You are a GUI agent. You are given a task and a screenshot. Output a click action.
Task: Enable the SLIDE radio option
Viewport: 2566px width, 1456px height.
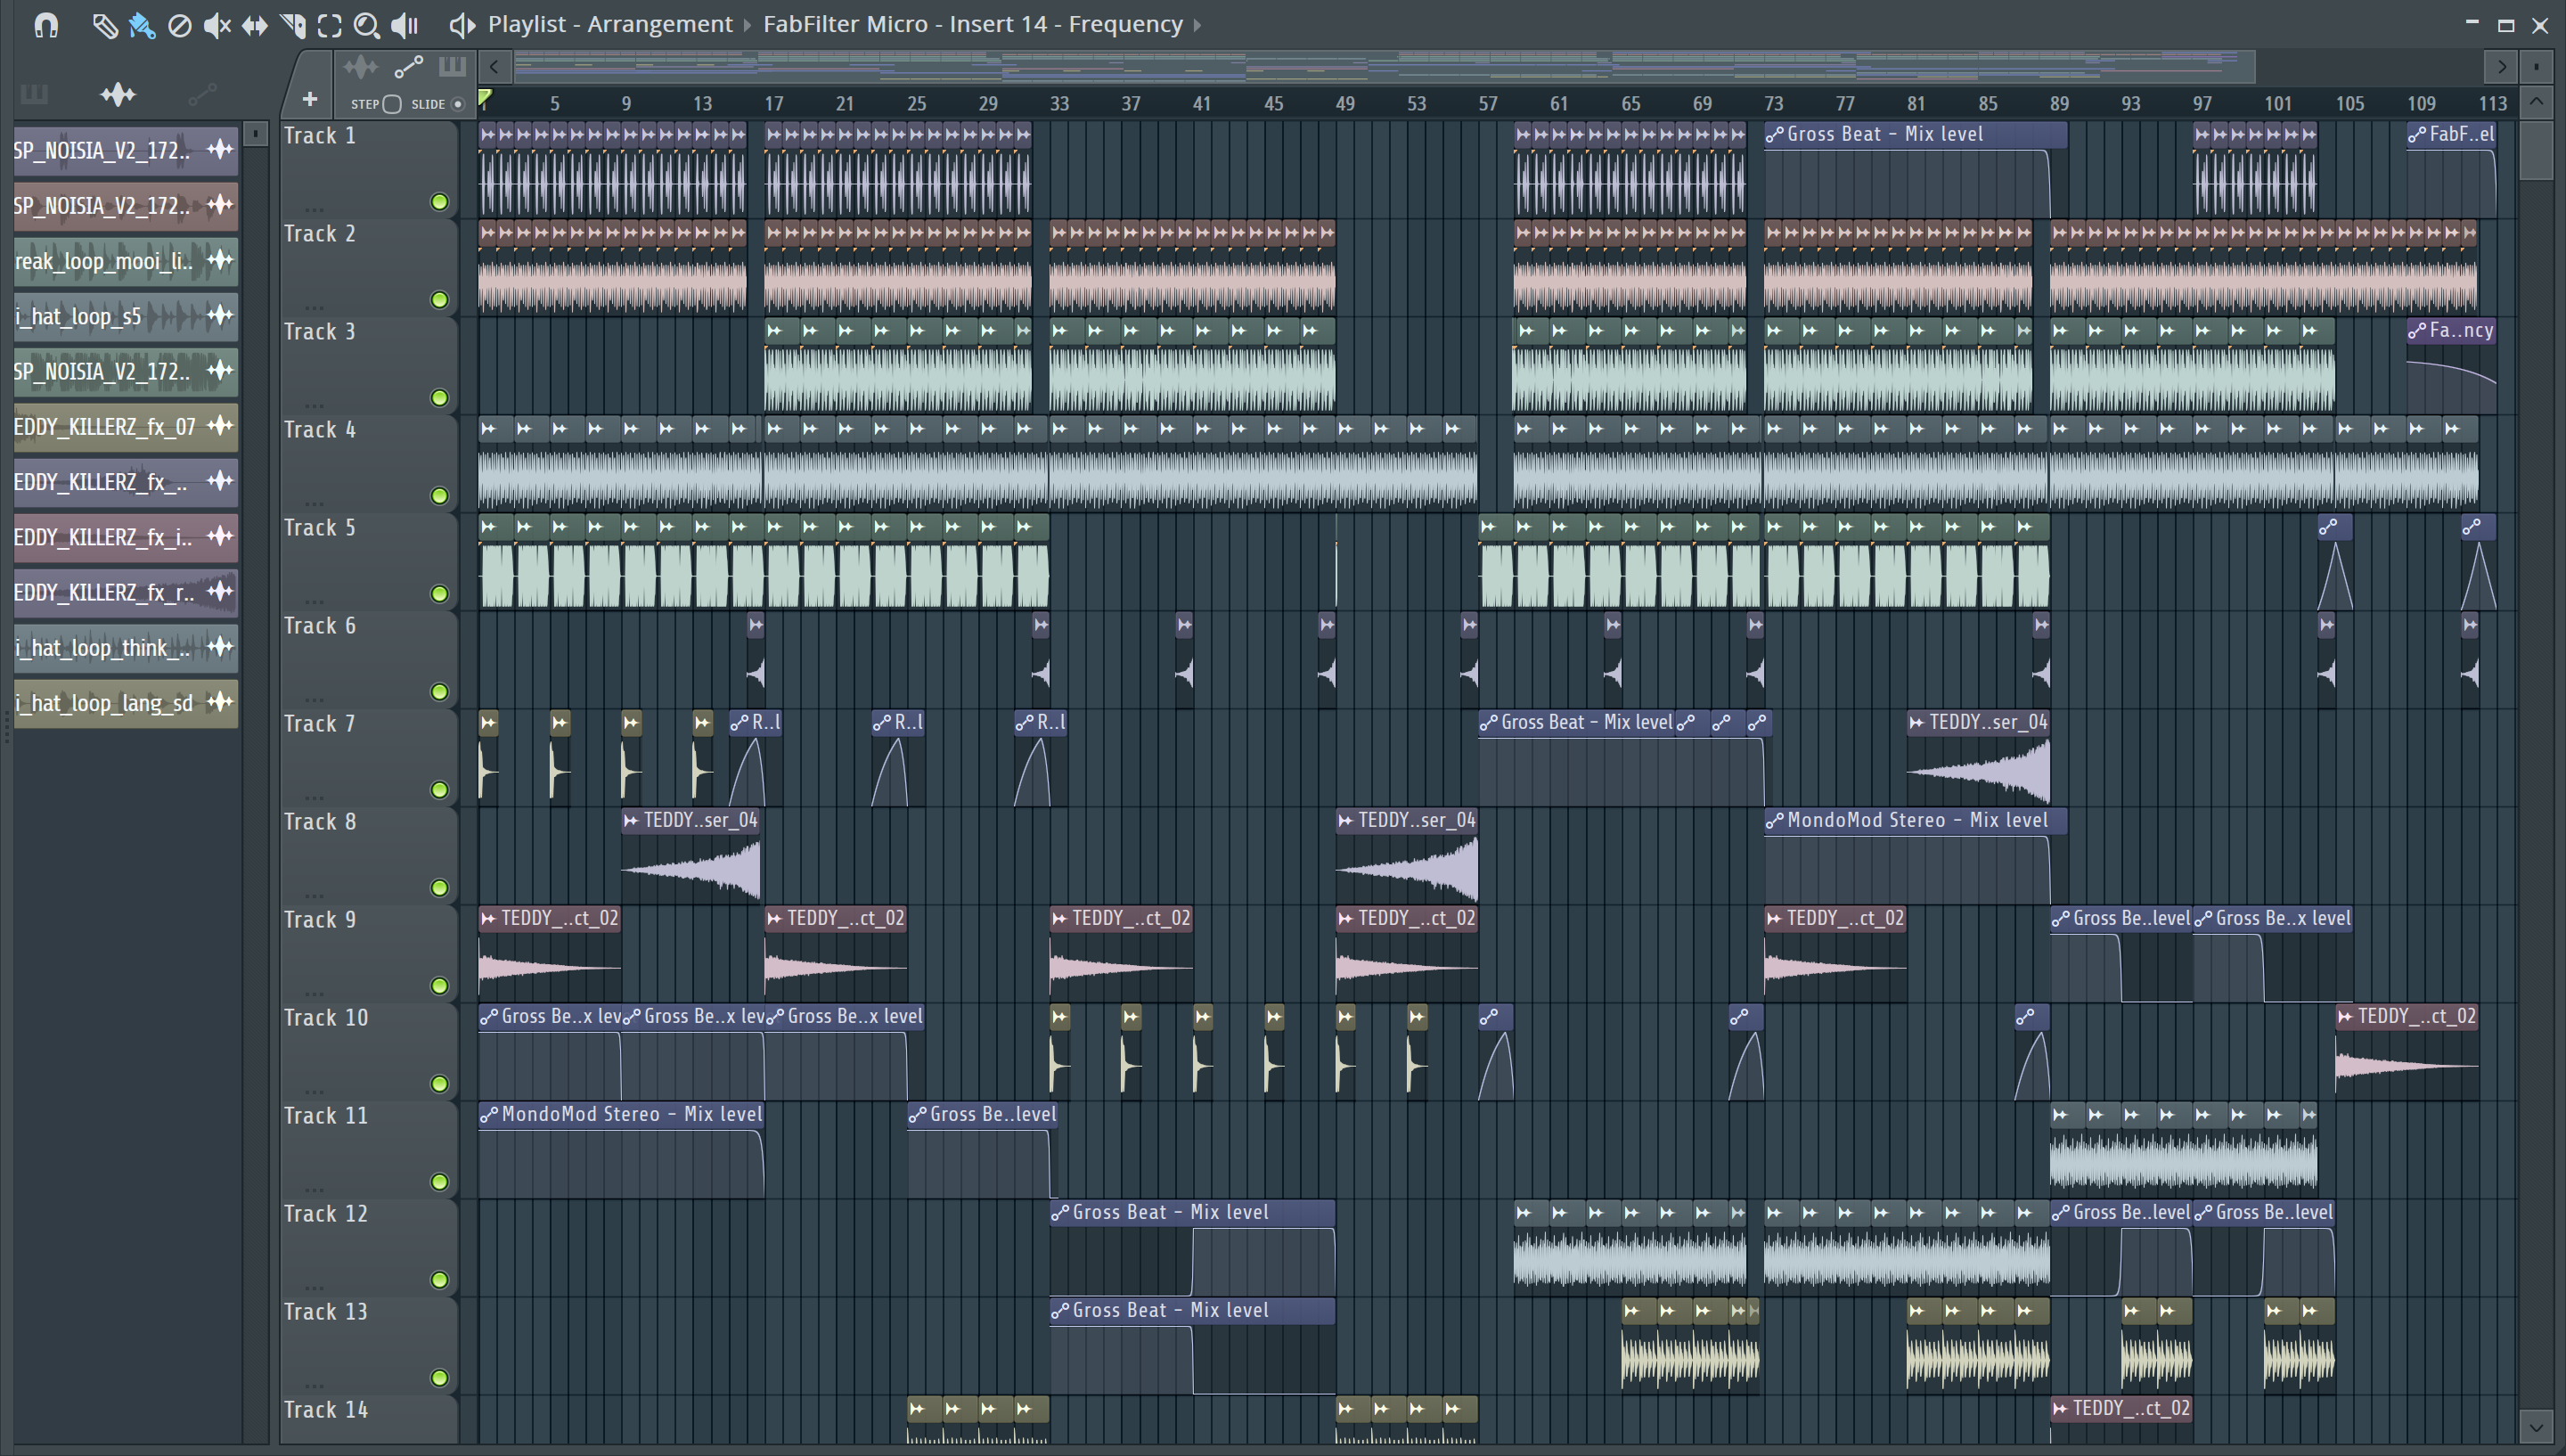pos(458,104)
